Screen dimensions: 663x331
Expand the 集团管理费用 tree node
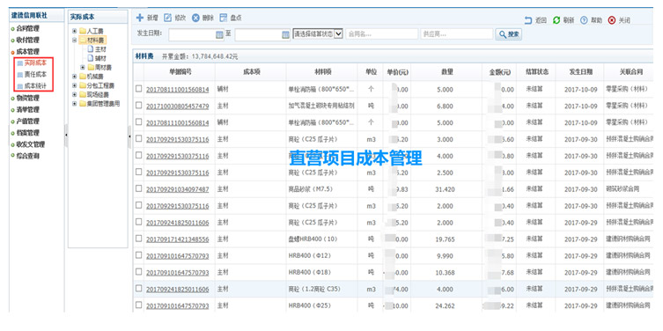point(75,103)
